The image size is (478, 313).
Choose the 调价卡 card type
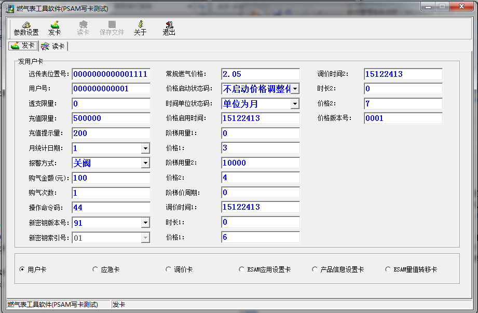click(168, 269)
